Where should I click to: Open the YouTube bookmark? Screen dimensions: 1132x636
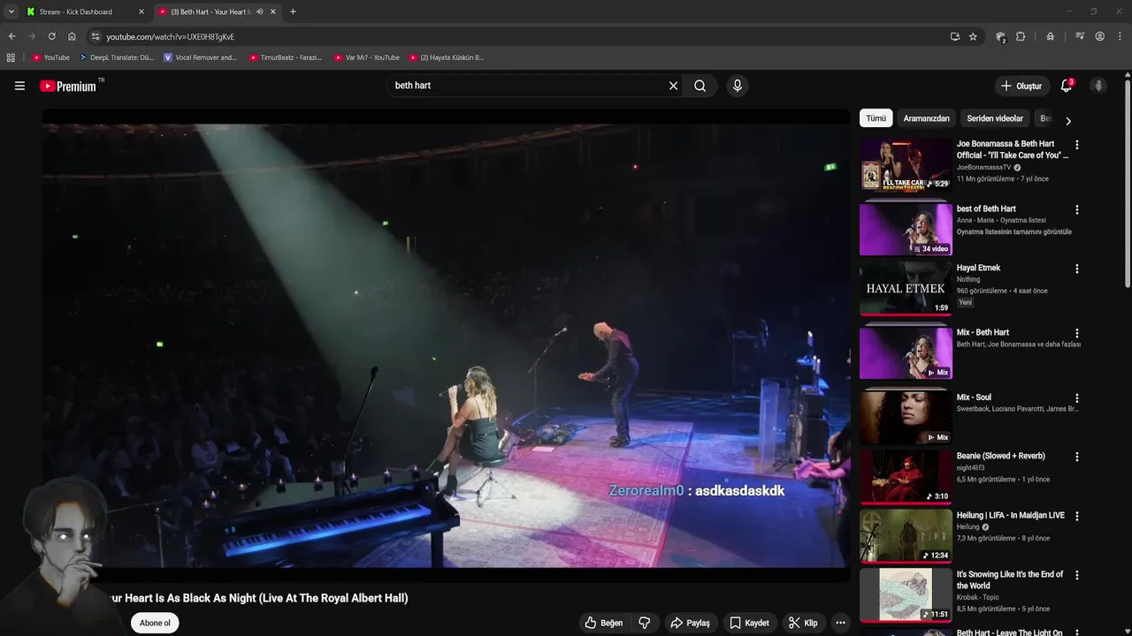point(51,57)
